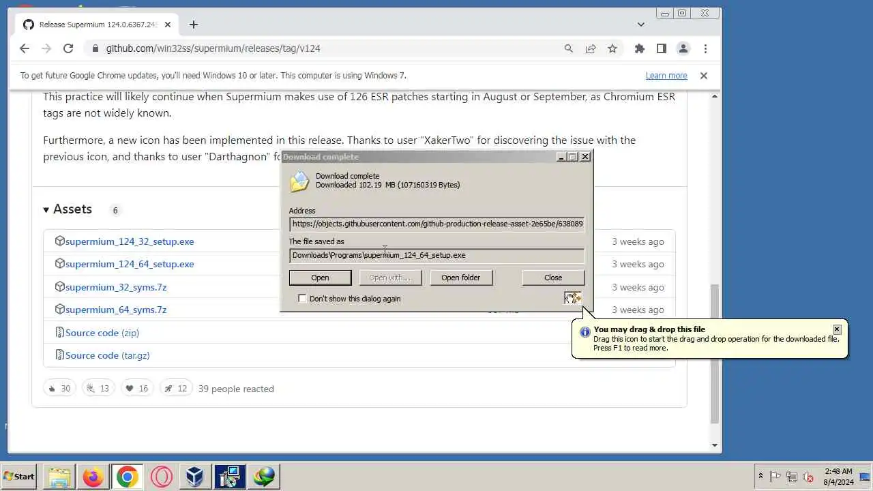Open a new tab with plus button

point(194,25)
